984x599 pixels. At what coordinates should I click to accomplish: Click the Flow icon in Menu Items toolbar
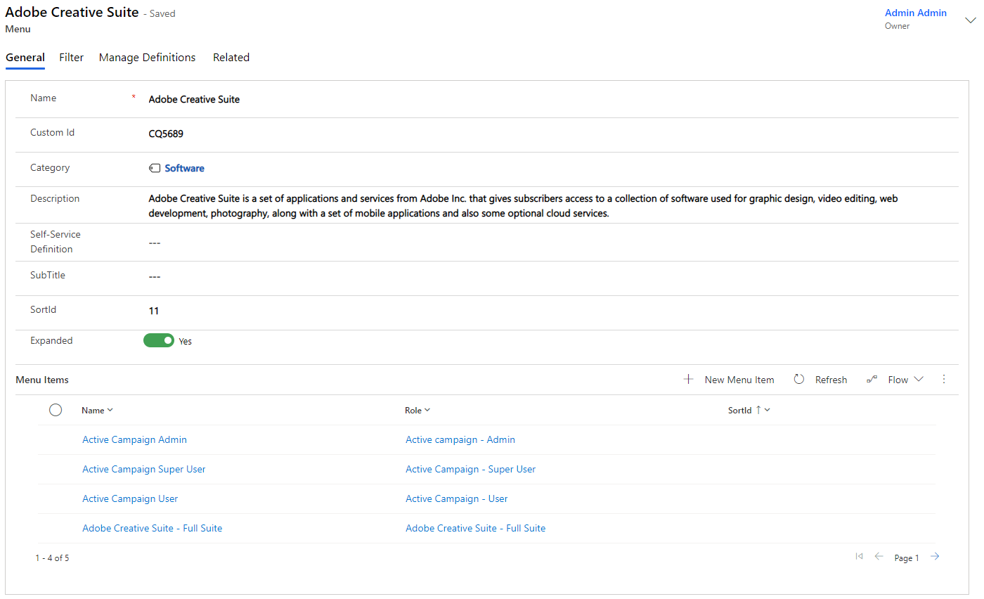[x=872, y=380]
